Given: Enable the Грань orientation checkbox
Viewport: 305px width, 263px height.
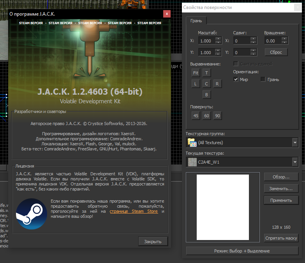Looking at the screenshot, I should [263, 79].
